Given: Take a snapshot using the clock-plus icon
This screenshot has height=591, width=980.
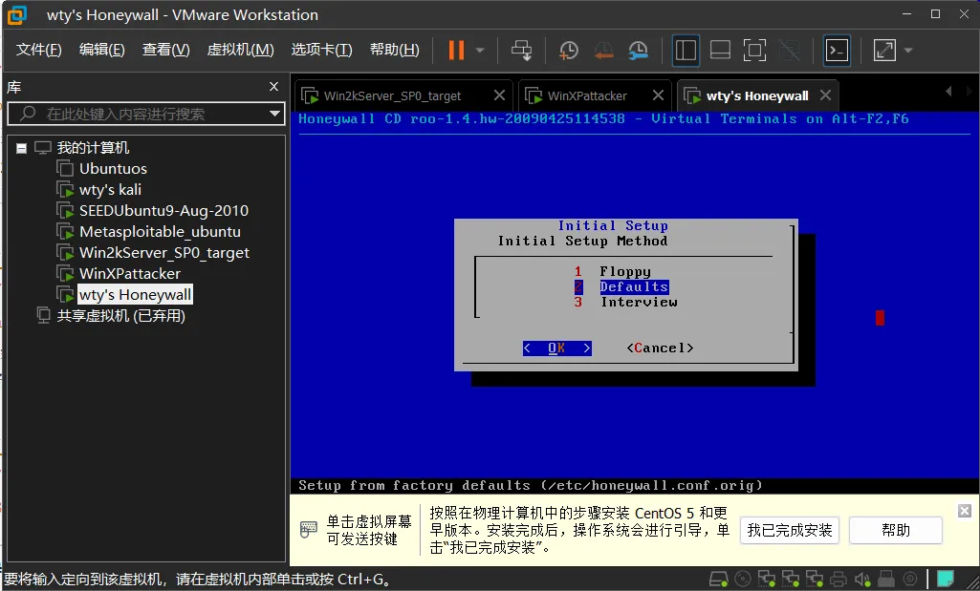Looking at the screenshot, I should coord(568,50).
